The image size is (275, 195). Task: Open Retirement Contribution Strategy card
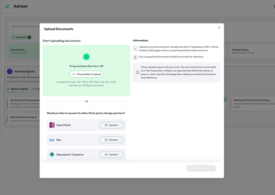coord(252,103)
